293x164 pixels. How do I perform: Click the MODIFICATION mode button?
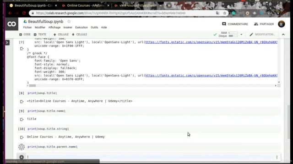click(x=262, y=35)
